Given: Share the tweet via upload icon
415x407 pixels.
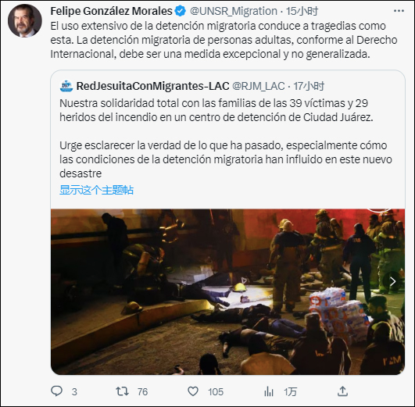Looking at the screenshot, I should (342, 391).
